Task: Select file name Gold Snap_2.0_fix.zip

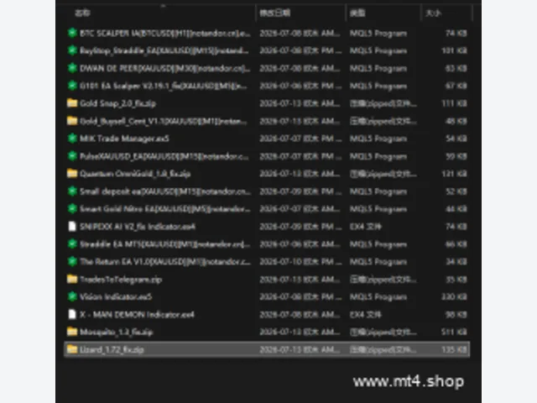Action: point(117,103)
